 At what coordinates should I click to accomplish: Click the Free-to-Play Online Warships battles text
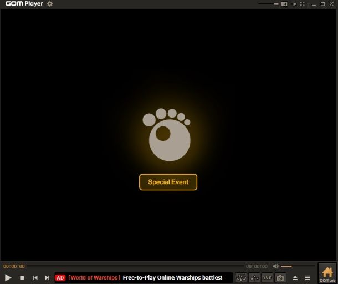tap(172, 277)
